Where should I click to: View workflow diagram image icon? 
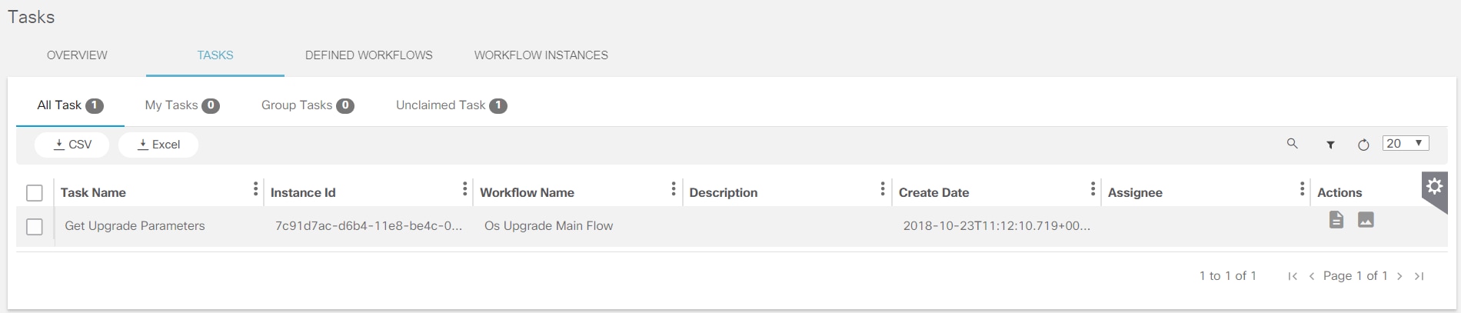pyautogui.click(x=1366, y=220)
